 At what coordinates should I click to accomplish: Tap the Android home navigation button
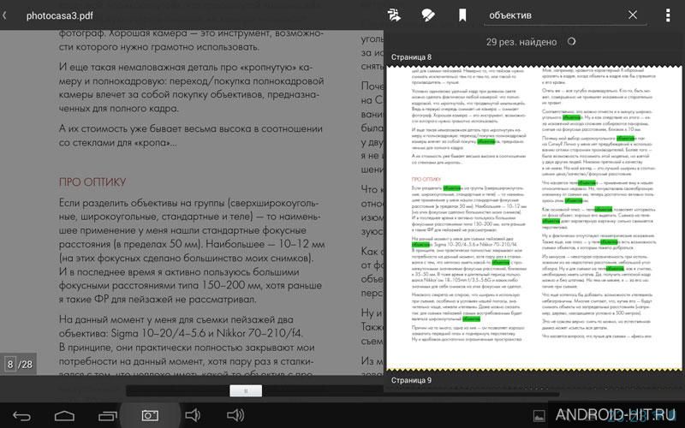pos(64,415)
